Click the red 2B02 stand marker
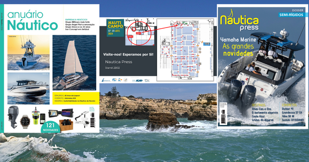The width and height of the screenshot is (309, 162). pos(139,33)
